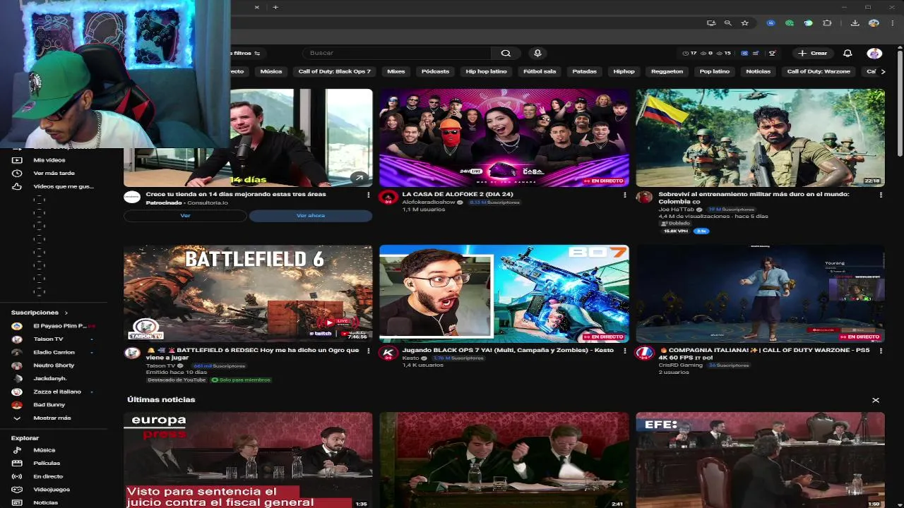Image resolution: width=904 pixels, height=508 pixels.
Task: Select the Hip hop latino chip
Action: [486, 71]
